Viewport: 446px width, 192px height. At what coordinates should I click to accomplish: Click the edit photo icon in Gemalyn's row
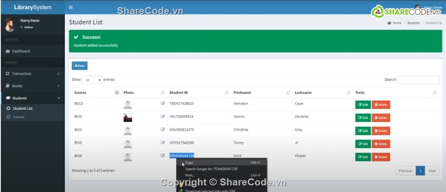pos(163,103)
